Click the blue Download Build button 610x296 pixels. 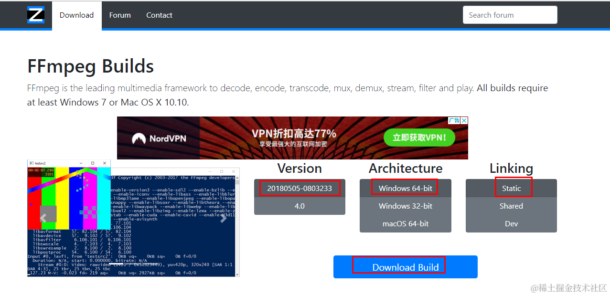click(406, 267)
